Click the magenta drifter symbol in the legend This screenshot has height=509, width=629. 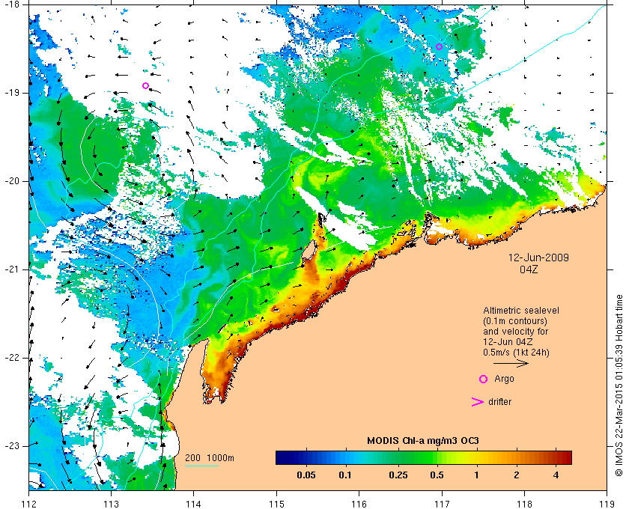(478, 402)
